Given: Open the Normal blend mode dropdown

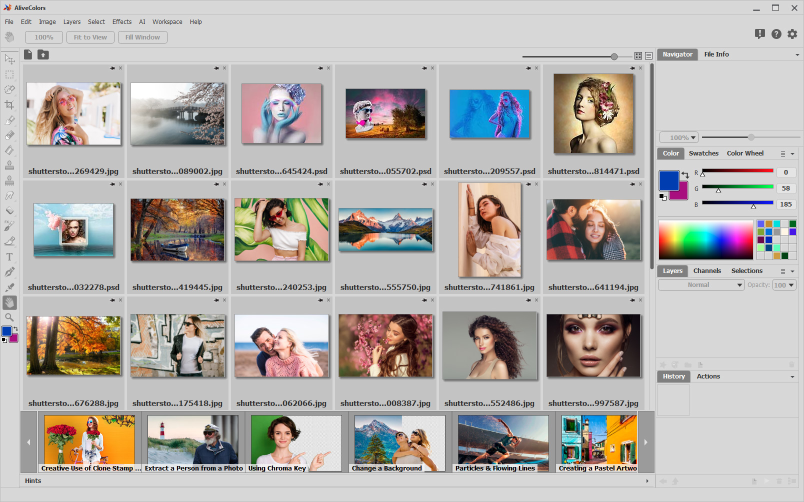Looking at the screenshot, I should (701, 285).
